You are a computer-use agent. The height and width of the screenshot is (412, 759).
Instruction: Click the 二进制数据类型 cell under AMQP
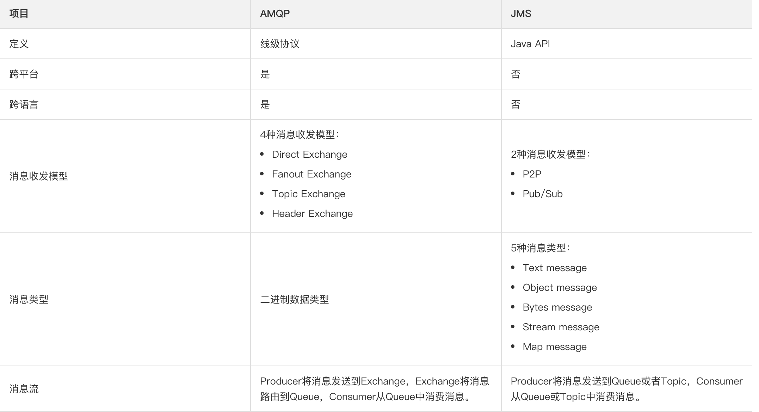295,300
